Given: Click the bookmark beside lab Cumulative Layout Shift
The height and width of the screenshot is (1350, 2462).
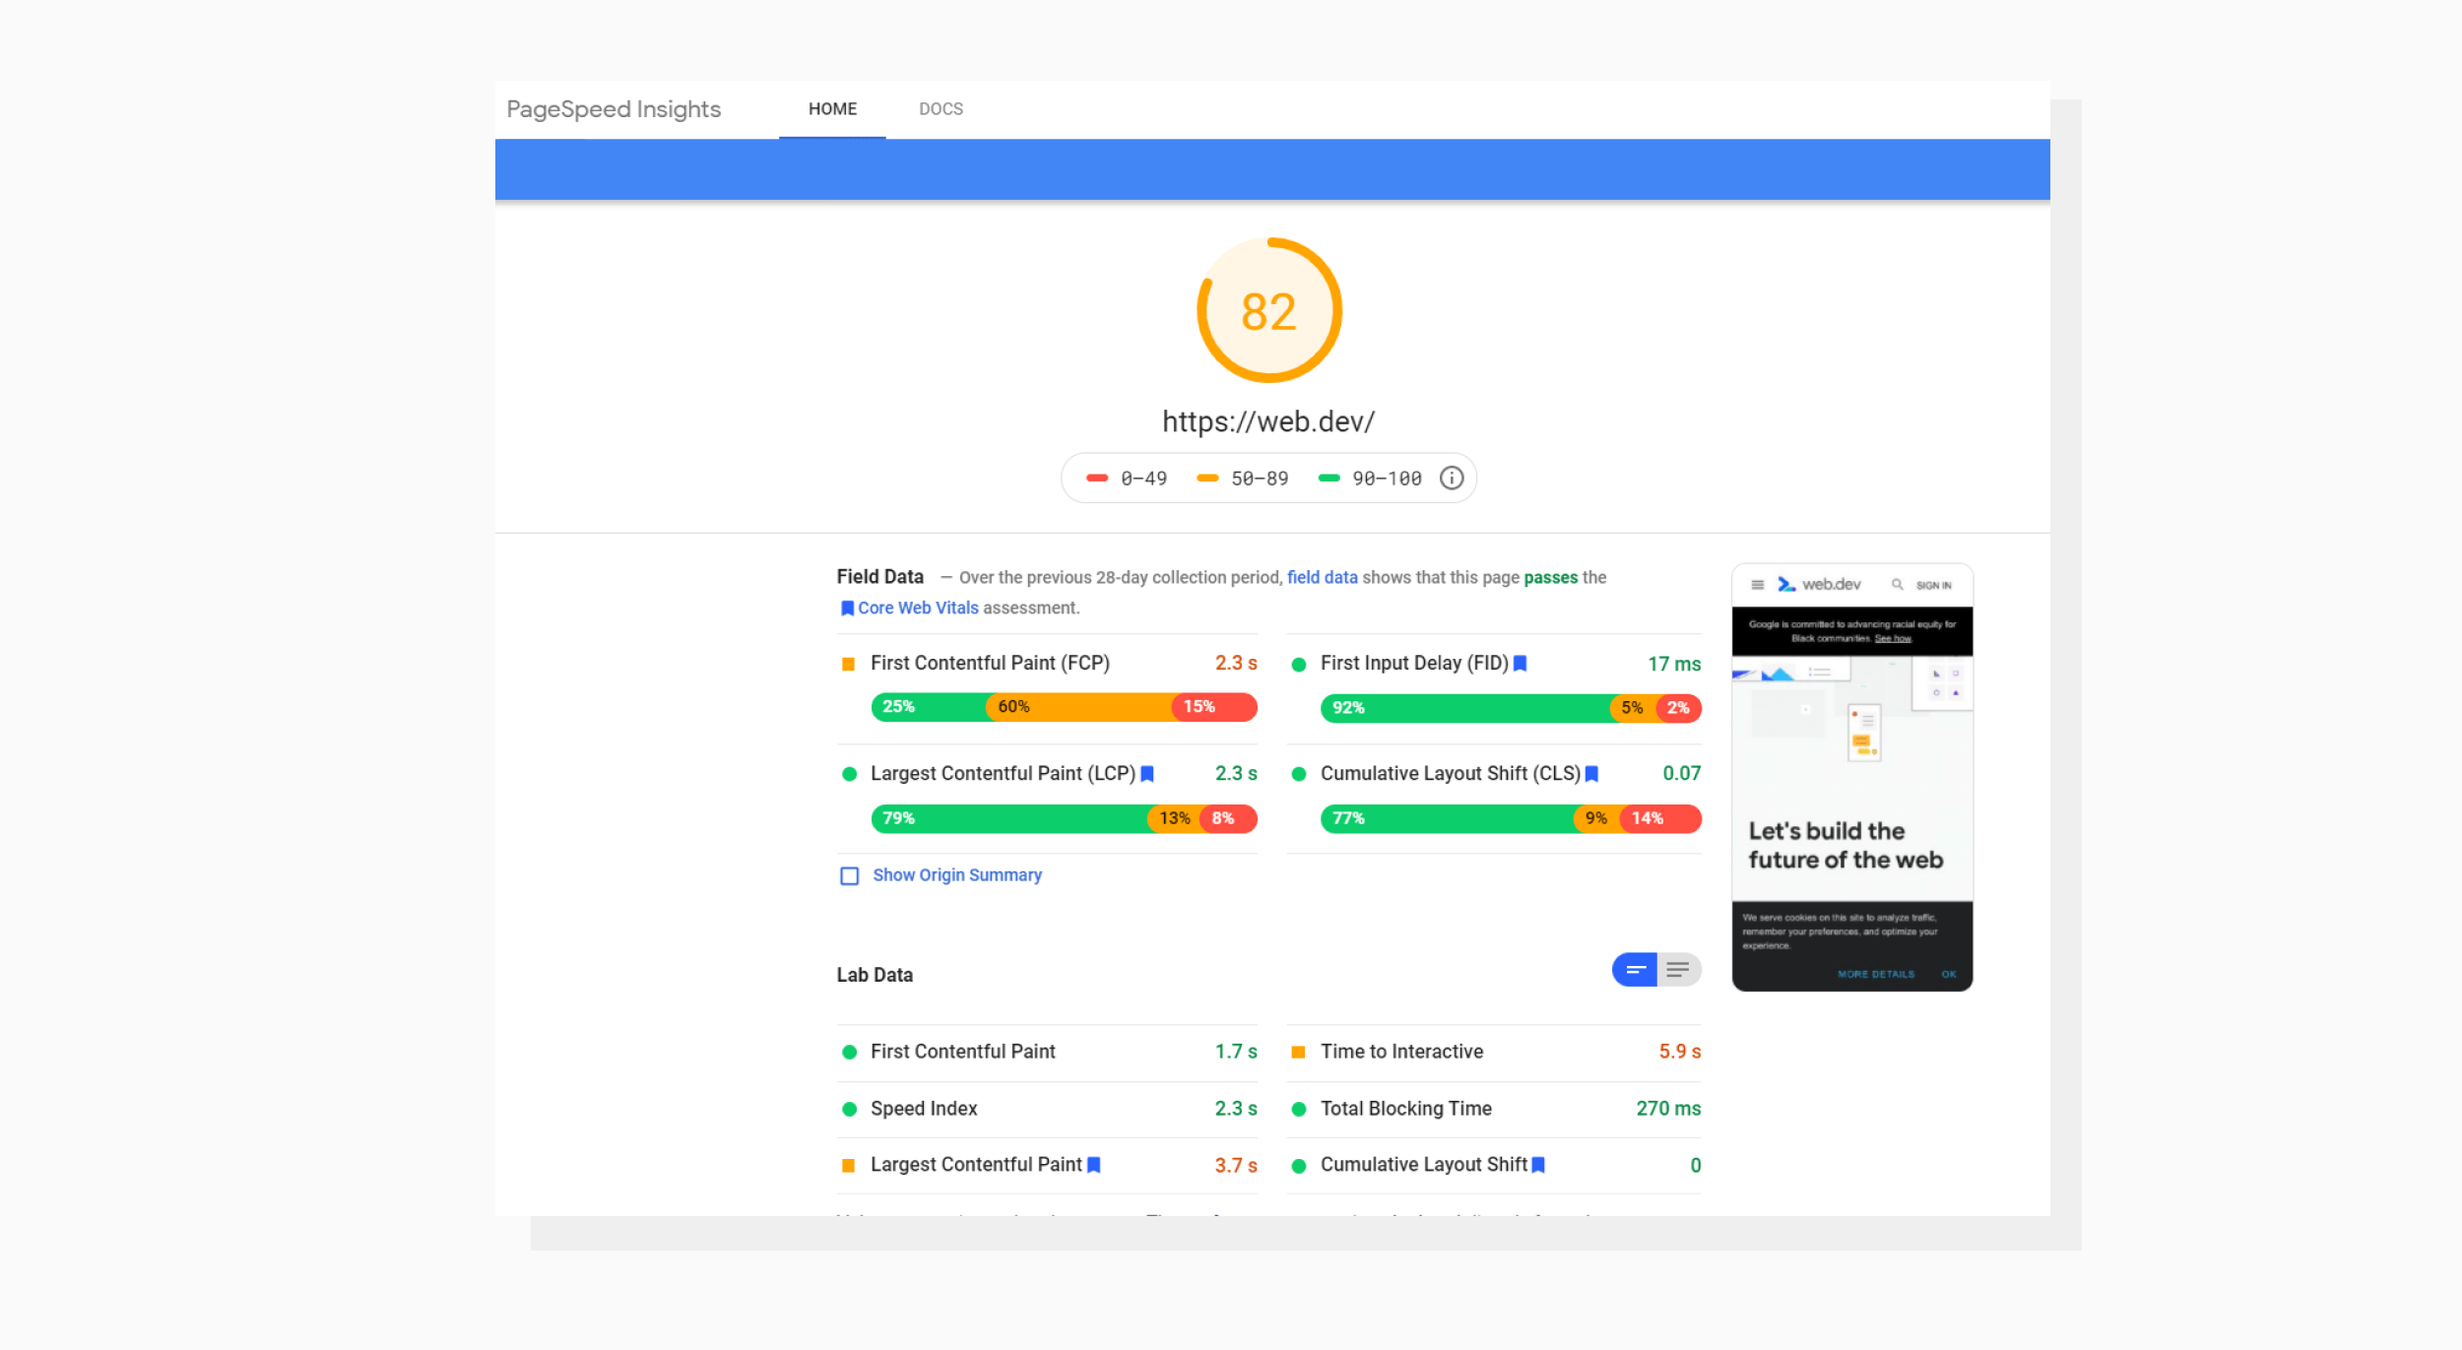Looking at the screenshot, I should point(1539,1165).
